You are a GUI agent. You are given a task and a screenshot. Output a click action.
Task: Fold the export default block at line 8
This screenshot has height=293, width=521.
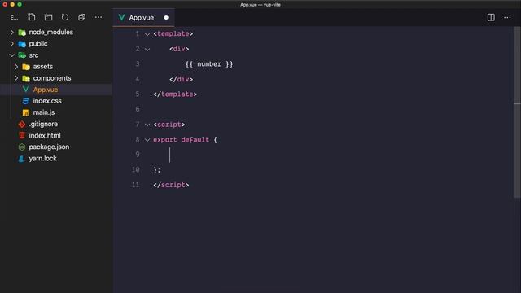[147, 140]
